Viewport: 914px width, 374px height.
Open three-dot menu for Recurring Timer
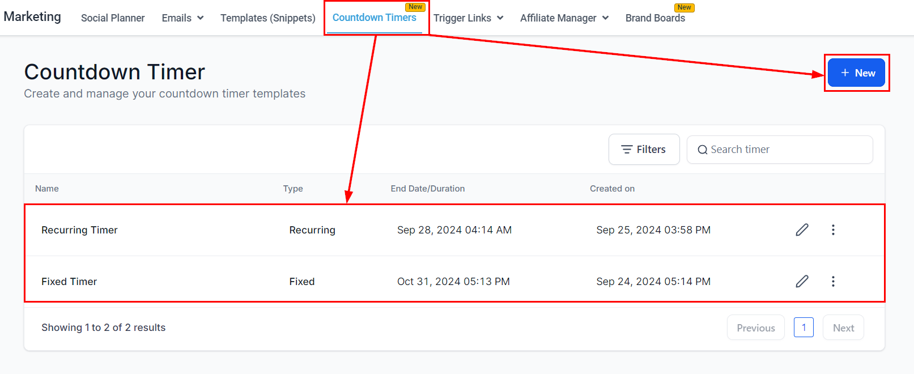point(833,229)
